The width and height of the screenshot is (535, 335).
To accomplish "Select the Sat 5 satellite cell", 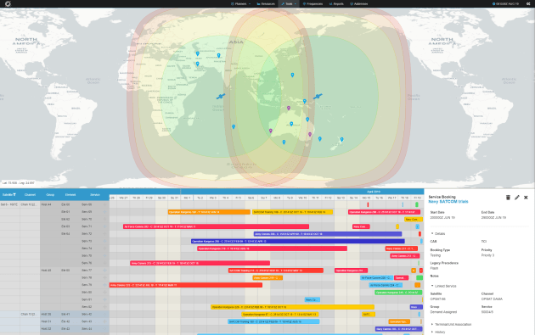I will coord(9,205).
